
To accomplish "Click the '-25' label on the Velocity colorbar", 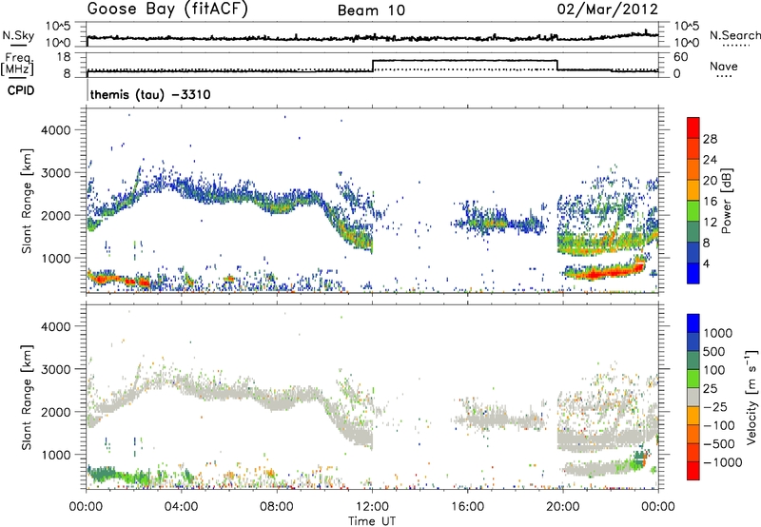I will [x=715, y=406].
